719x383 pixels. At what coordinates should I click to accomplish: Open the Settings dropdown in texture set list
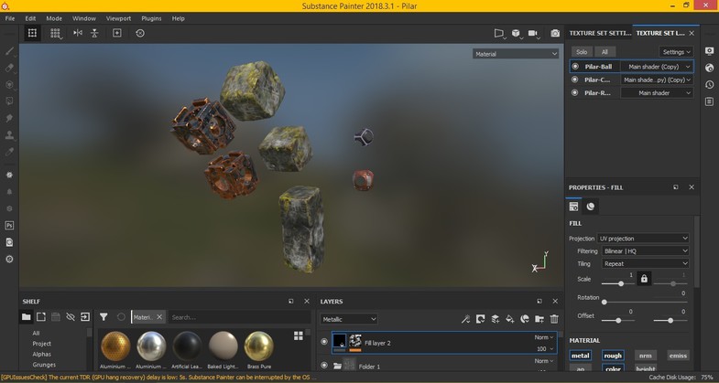tap(676, 52)
